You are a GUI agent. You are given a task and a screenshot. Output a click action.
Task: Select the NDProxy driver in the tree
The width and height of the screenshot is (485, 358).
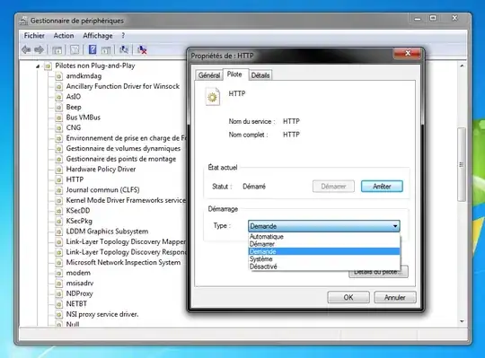pos(80,293)
